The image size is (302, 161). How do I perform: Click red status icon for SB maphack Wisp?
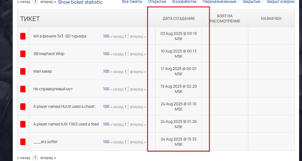[x=23, y=54]
